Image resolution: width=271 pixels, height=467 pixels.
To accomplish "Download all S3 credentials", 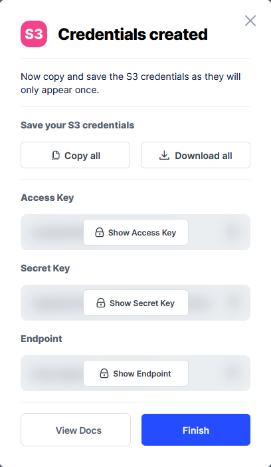I will [x=195, y=155].
